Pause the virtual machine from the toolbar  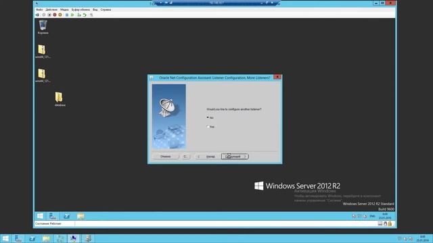[x=67, y=15]
